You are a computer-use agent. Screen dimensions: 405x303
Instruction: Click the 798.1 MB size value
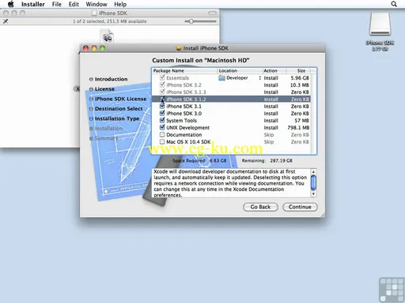point(298,128)
